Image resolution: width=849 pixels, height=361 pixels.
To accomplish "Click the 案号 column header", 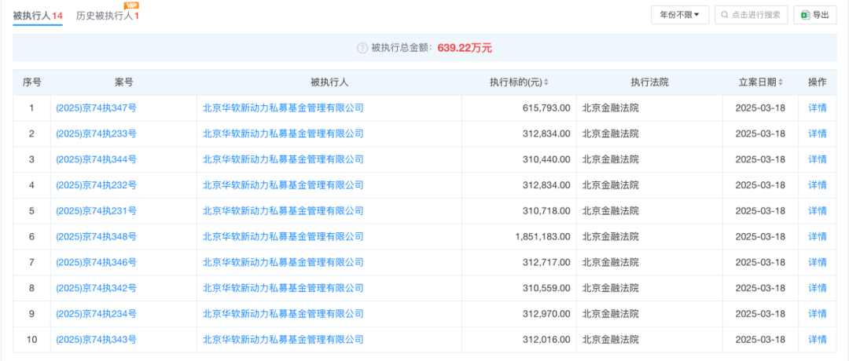I will 124,82.
